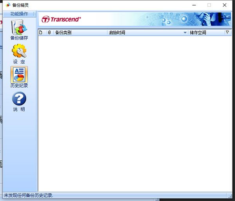Click the resize grip at bottom-right corner
The height and width of the screenshot is (201, 235).
click(230, 196)
